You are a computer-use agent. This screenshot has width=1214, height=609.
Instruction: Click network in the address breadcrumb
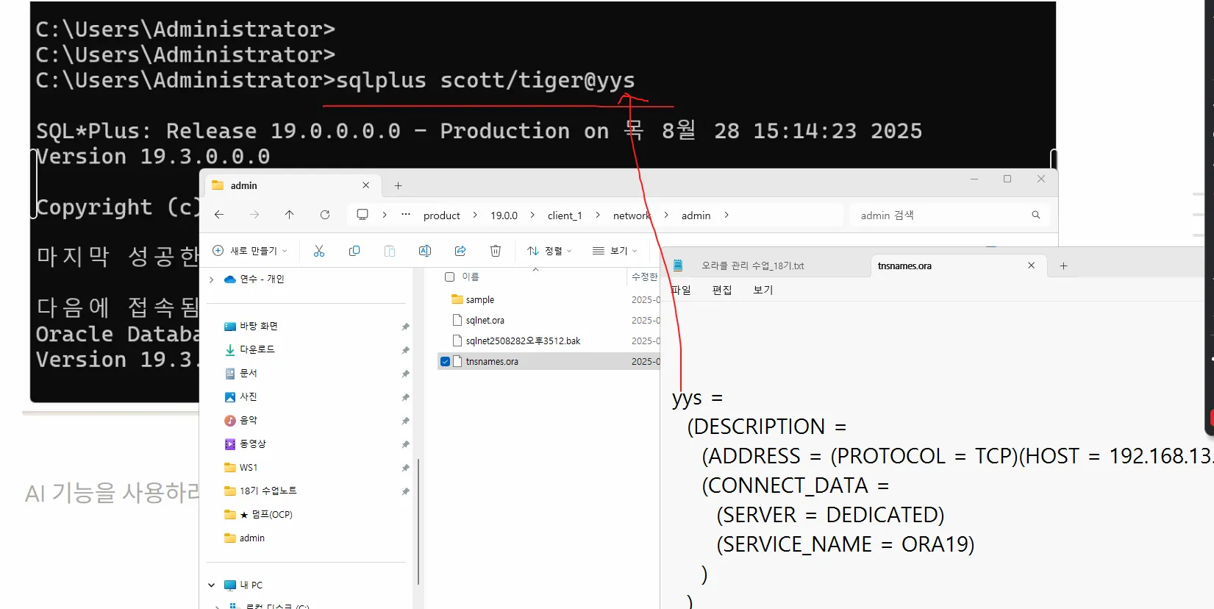click(x=632, y=216)
